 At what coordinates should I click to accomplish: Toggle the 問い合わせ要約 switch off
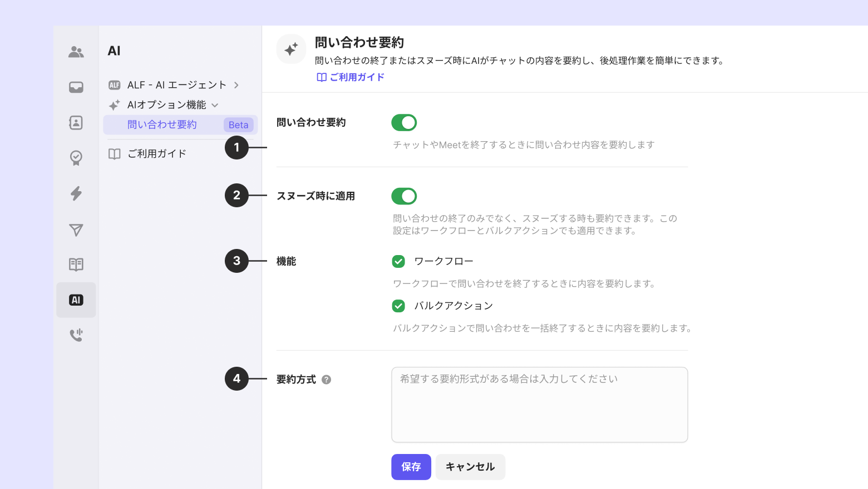pyautogui.click(x=404, y=123)
